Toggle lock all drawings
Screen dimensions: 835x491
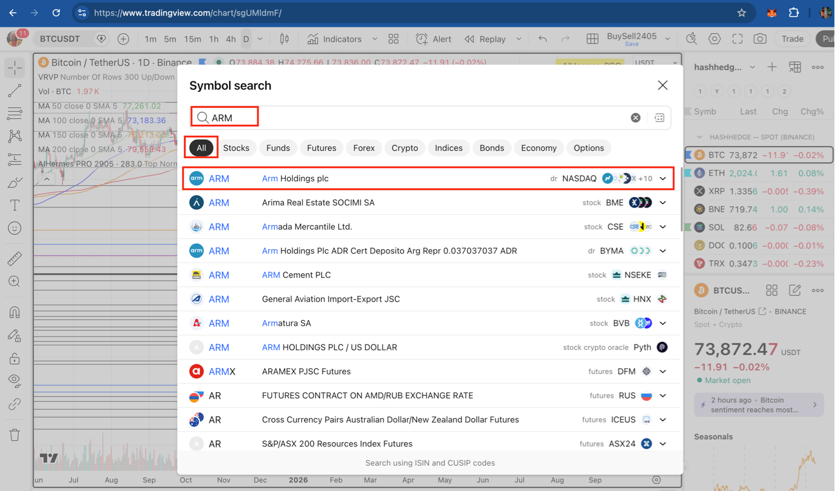click(14, 358)
